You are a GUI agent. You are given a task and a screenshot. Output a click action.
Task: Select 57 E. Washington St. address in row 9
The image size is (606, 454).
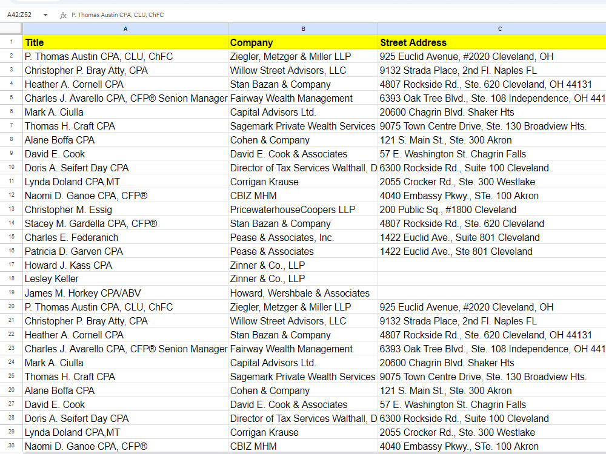pos(492,154)
